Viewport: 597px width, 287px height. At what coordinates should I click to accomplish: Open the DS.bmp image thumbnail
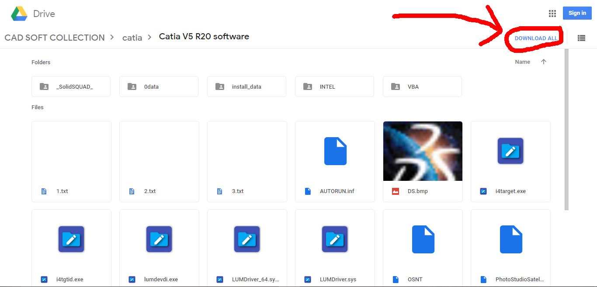click(423, 151)
